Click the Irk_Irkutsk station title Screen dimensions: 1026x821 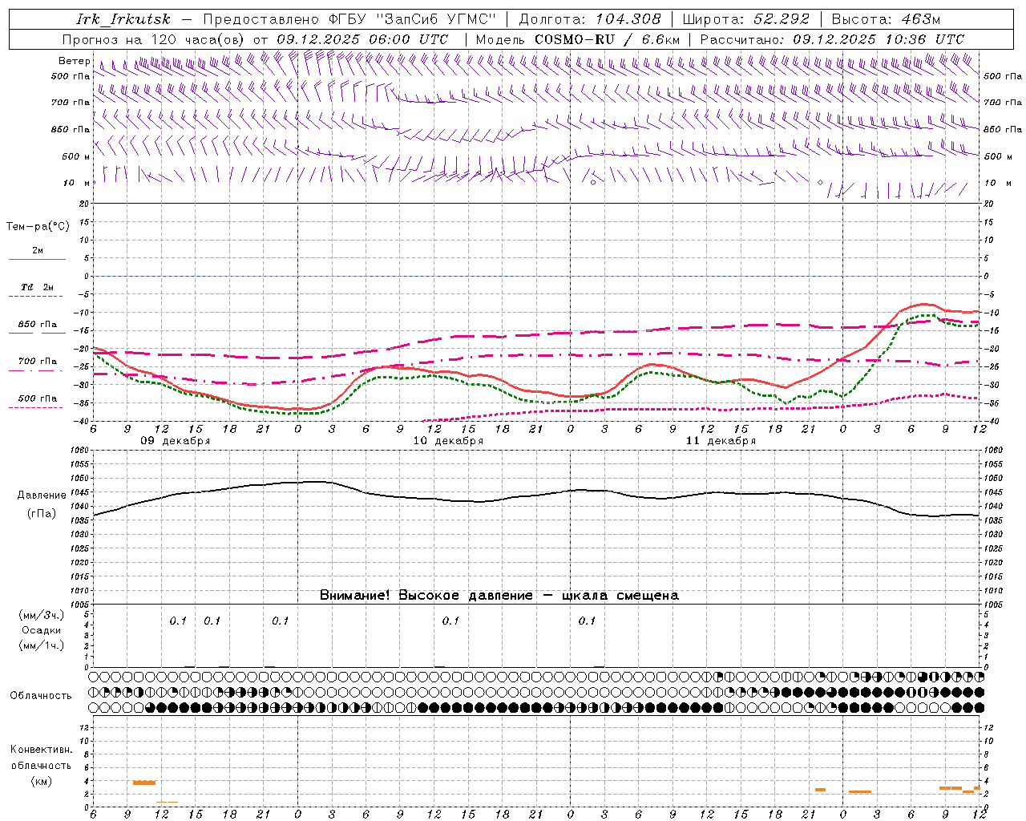(x=123, y=19)
